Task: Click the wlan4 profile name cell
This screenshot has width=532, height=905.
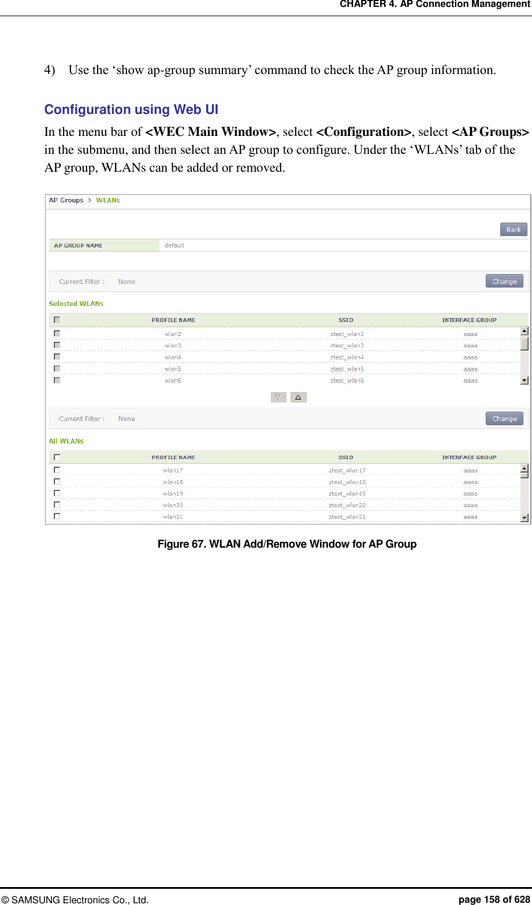Action: point(173,357)
